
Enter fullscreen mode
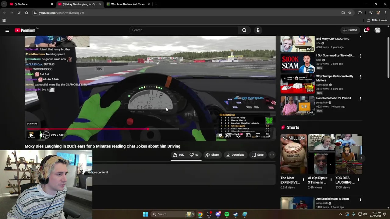(x=267, y=135)
